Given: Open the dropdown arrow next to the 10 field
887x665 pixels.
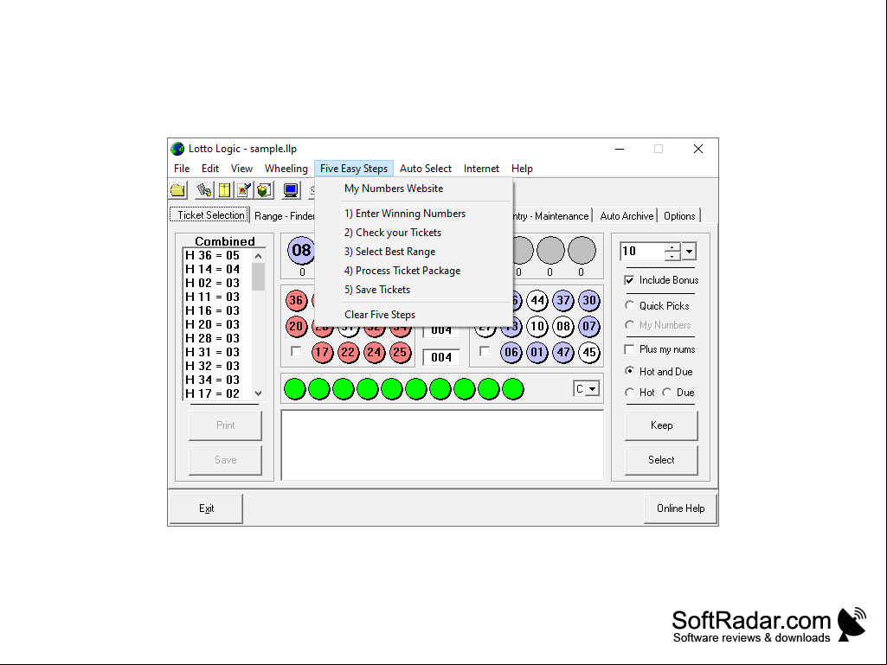Looking at the screenshot, I should [689, 251].
